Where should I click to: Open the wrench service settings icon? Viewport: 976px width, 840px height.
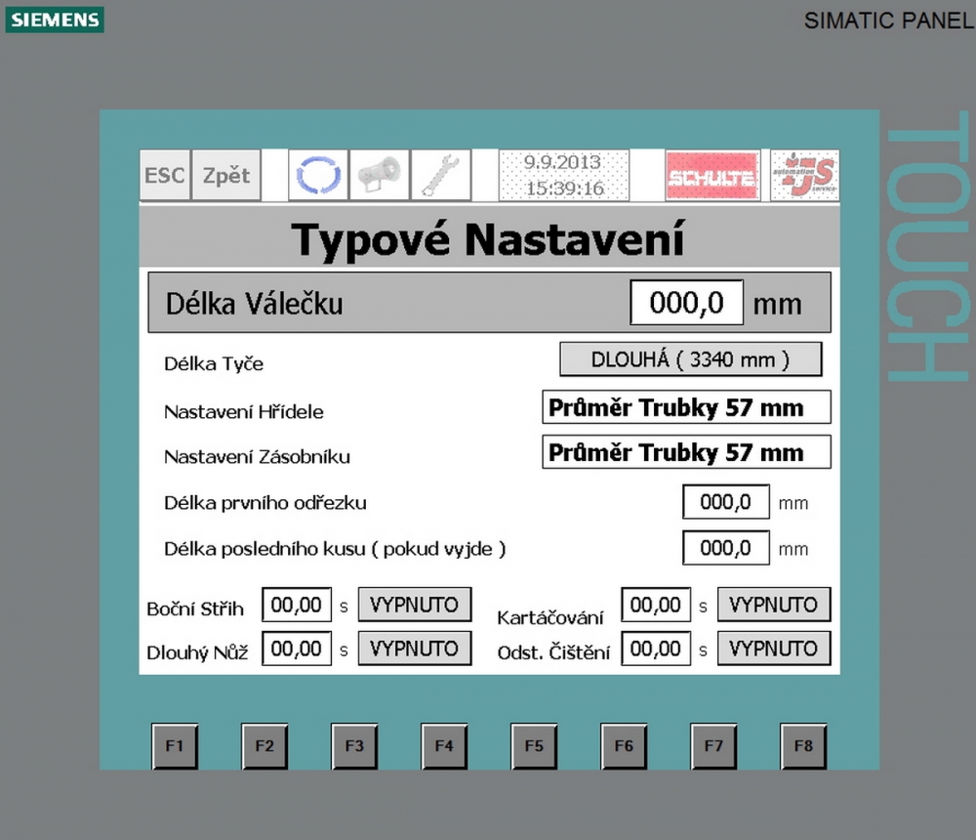click(440, 176)
